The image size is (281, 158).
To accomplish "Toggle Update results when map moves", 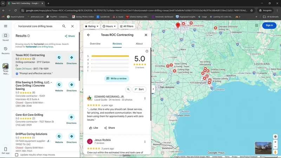I will point(17,155).
